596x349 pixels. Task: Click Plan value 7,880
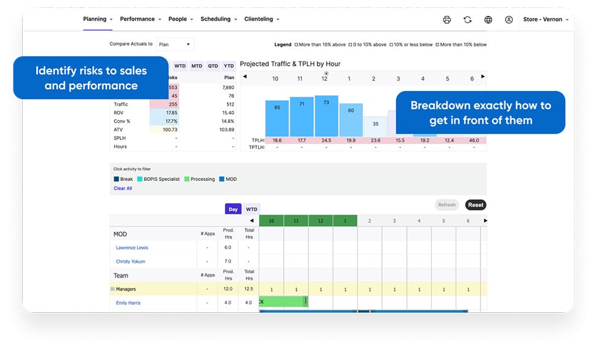(x=228, y=87)
